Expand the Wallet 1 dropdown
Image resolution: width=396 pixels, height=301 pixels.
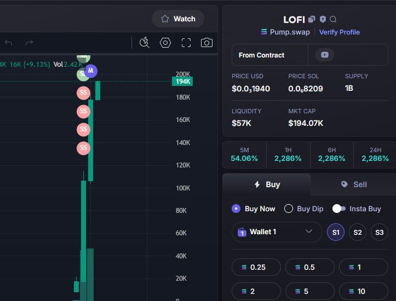pos(277,232)
